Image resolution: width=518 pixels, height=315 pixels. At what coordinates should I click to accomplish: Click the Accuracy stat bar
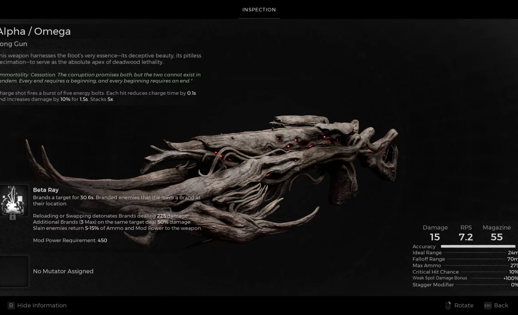[x=478, y=246]
